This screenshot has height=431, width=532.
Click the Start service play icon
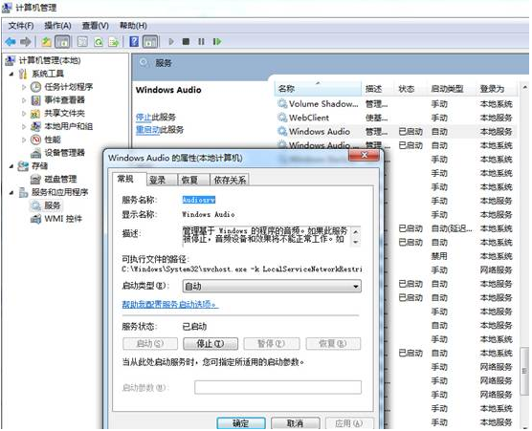[171, 42]
